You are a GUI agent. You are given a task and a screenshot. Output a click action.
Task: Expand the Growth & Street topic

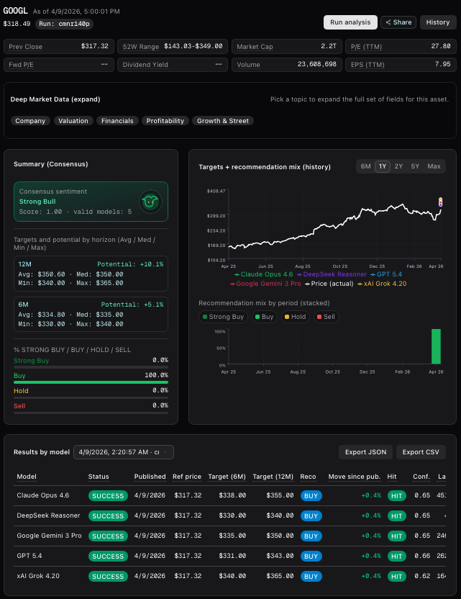[x=223, y=121]
